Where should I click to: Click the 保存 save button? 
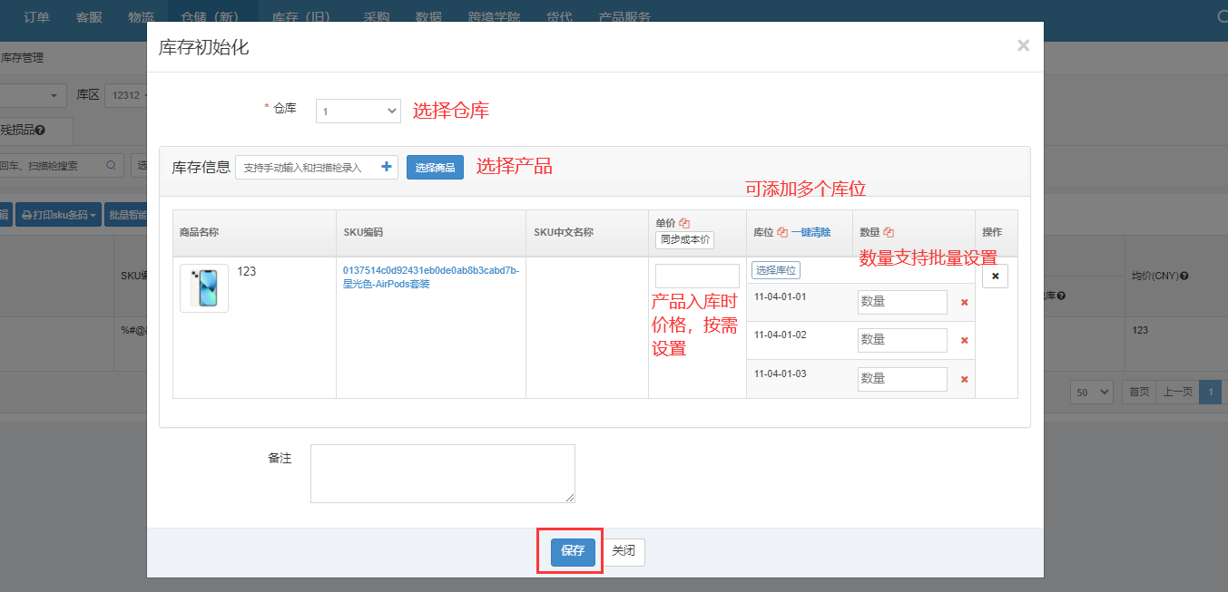[573, 551]
